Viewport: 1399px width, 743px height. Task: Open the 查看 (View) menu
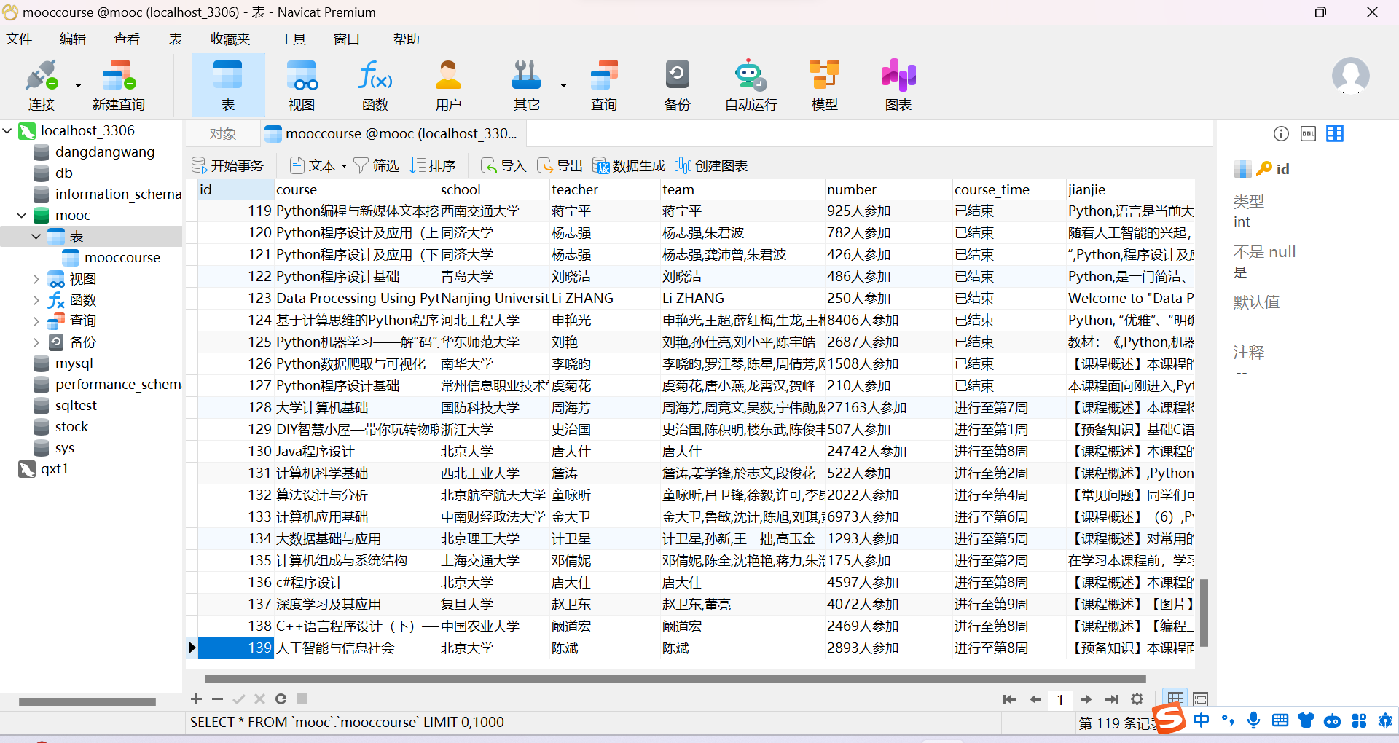point(127,39)
